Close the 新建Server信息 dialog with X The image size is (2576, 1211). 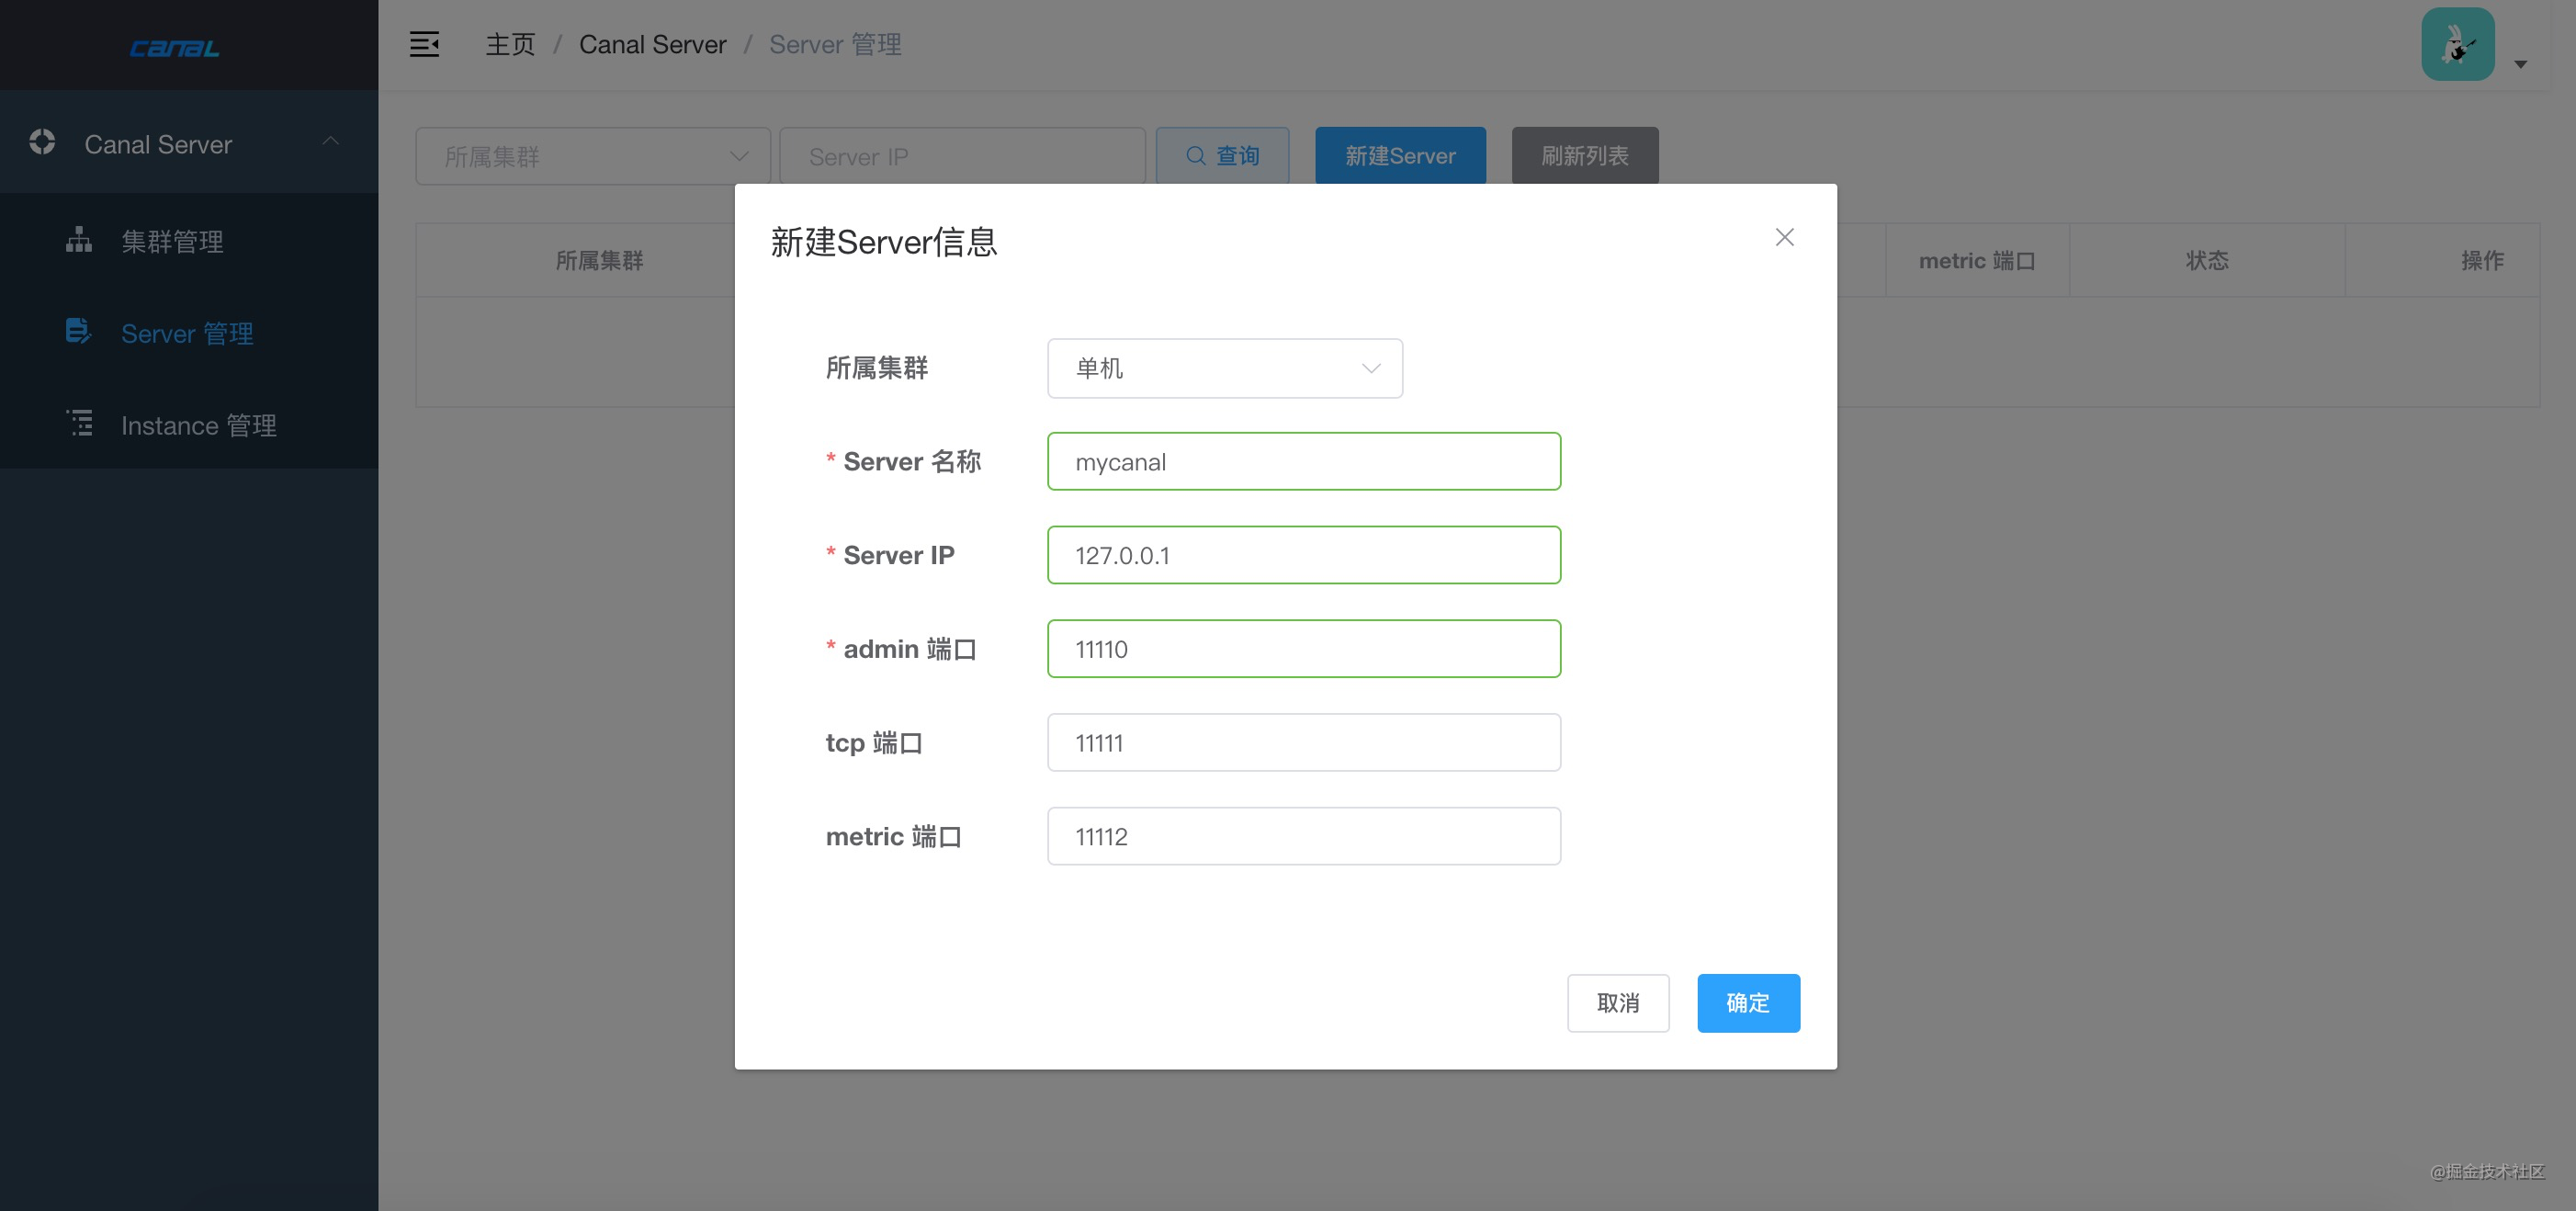(1784, 237)
